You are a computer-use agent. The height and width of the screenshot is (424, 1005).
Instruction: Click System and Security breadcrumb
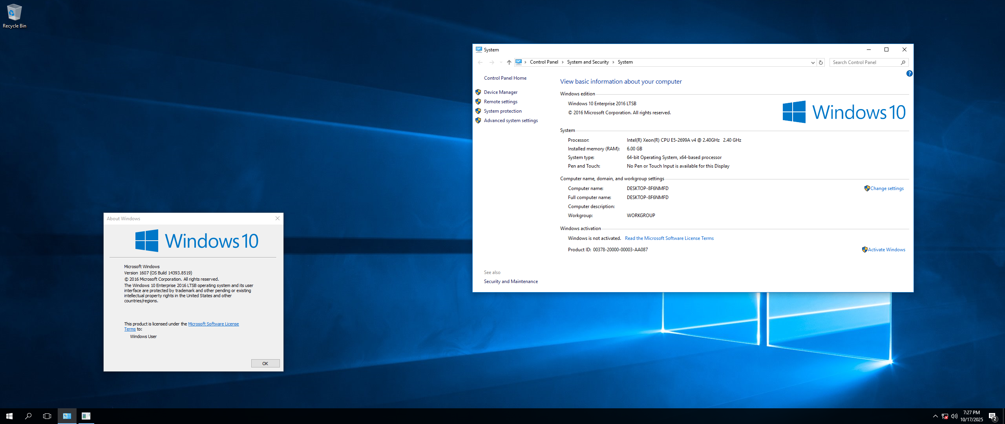pyautogui.click(x=588, y=62)
